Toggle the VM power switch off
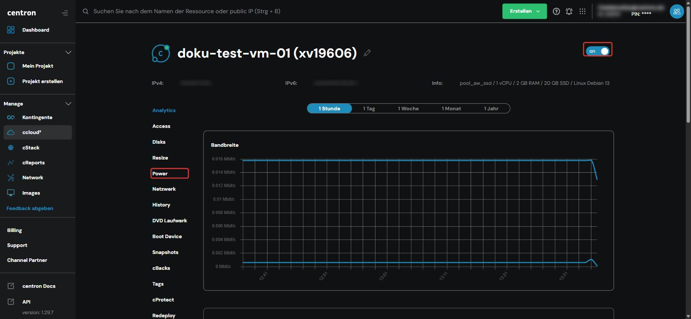Viewport: 691px width, 319px height. point(598,51)
